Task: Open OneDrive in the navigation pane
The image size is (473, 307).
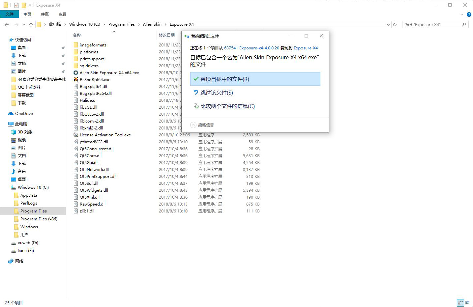Action: 24,114
